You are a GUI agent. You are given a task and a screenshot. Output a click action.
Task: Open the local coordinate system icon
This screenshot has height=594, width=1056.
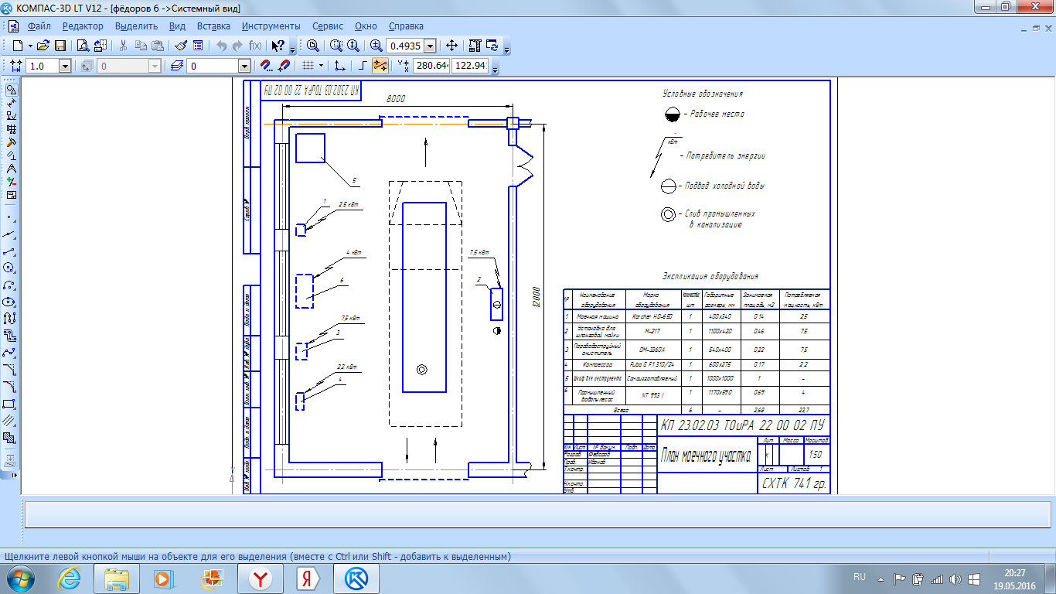click(x=339, y=66)
